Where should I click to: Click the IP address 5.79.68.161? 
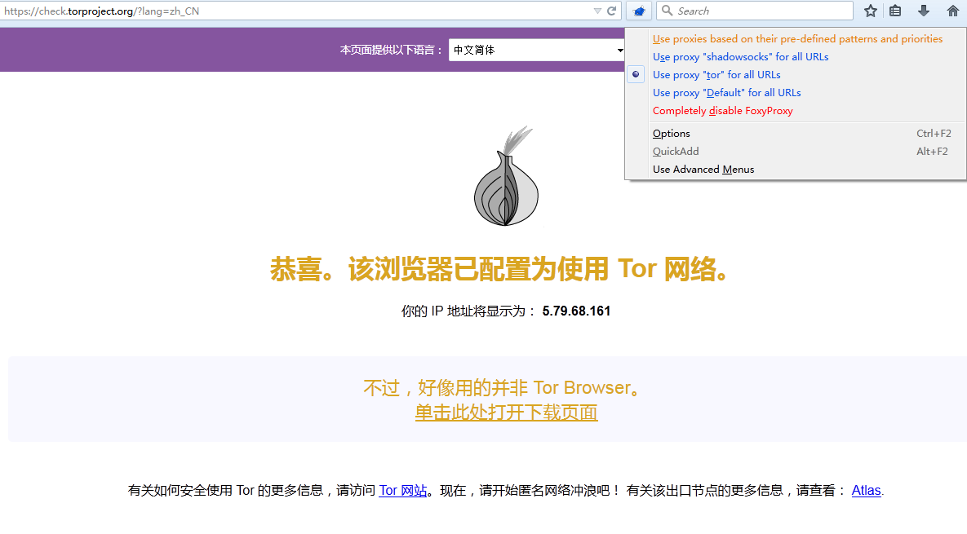coord(576,311)
